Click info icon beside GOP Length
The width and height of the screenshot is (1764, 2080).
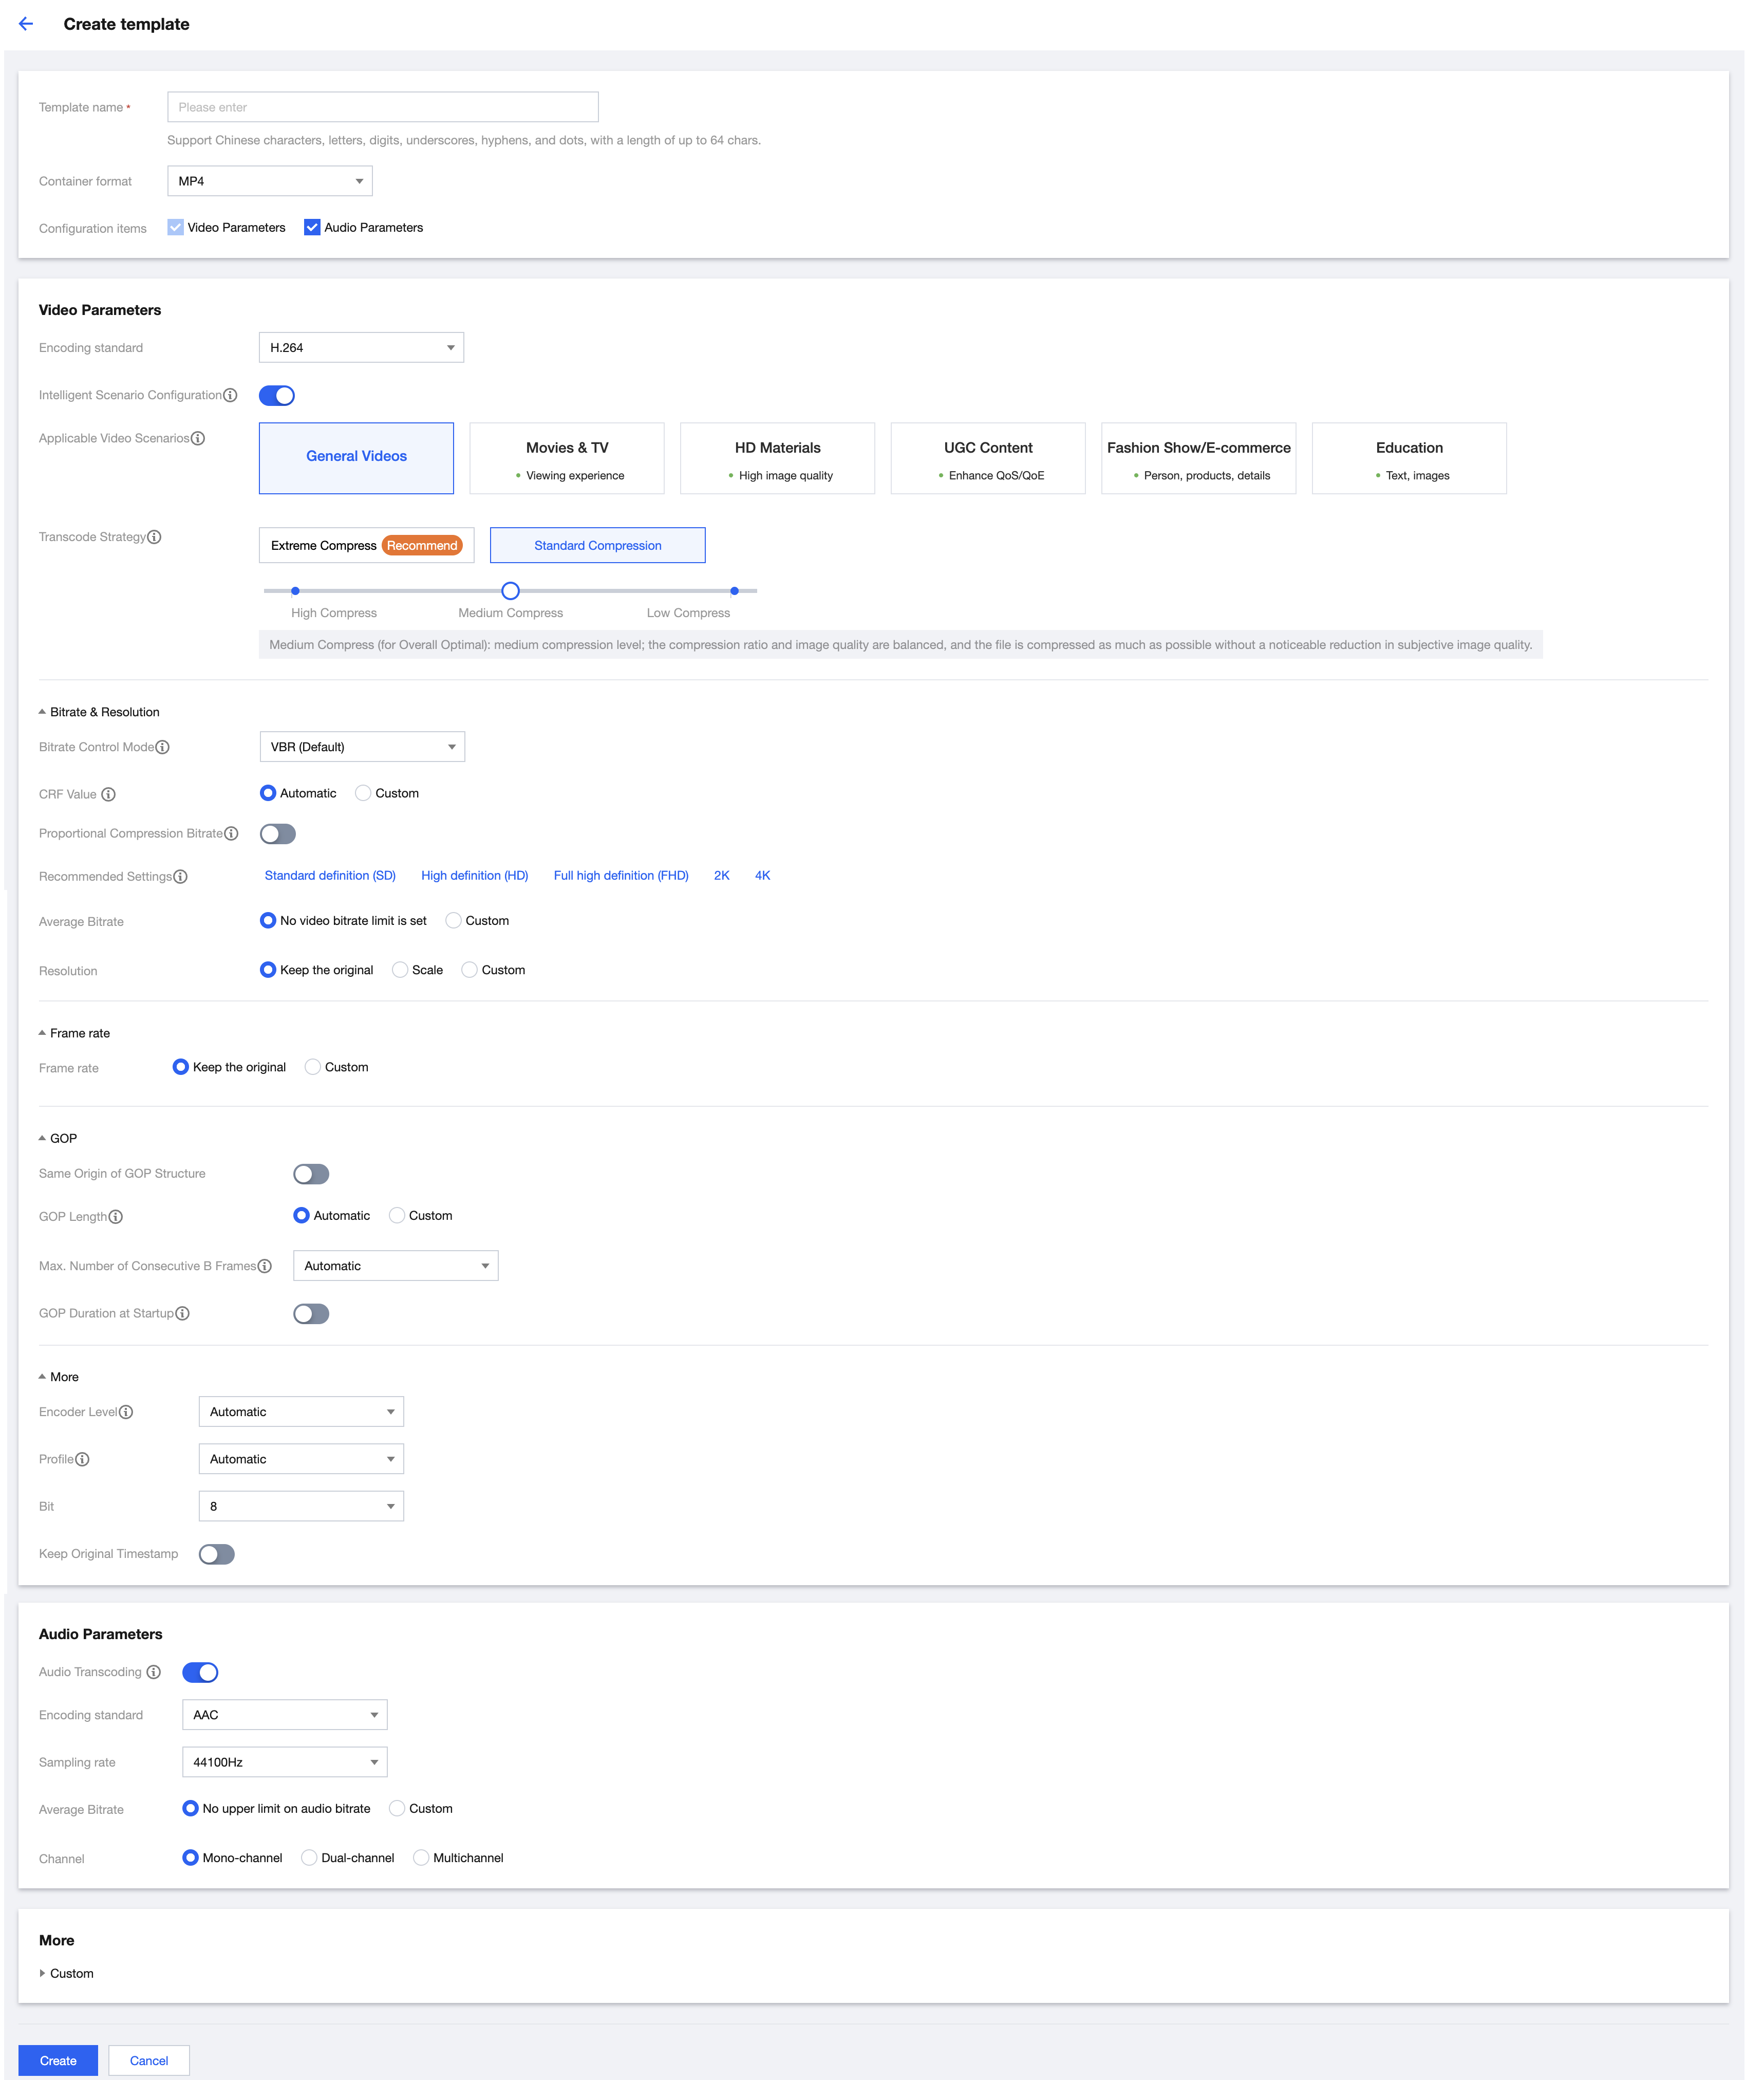(116, 1217)
